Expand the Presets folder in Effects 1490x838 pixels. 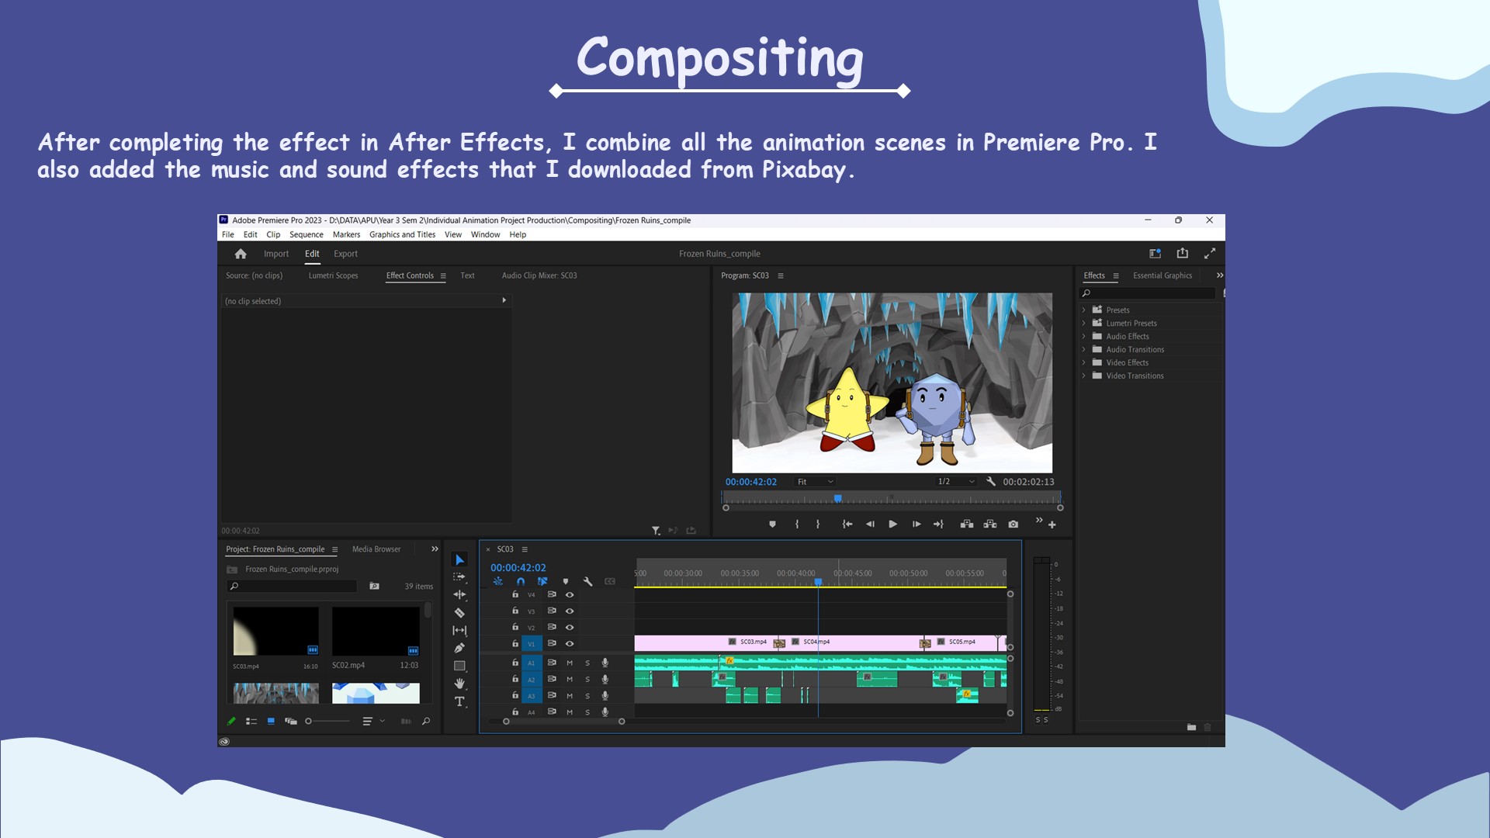[1084, 310]
